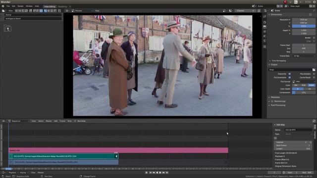Image resolution: width=317 pixels, height=178 pixels.
Task: Jump to the start frame button
Action: (150, 173)
